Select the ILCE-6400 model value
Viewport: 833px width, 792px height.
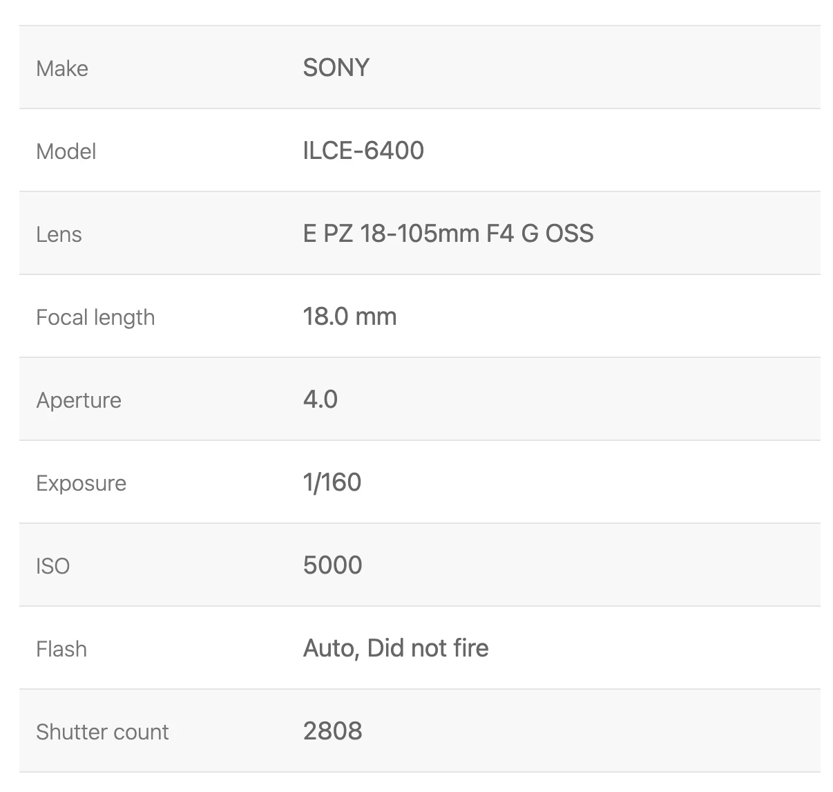tap(363, 151)
